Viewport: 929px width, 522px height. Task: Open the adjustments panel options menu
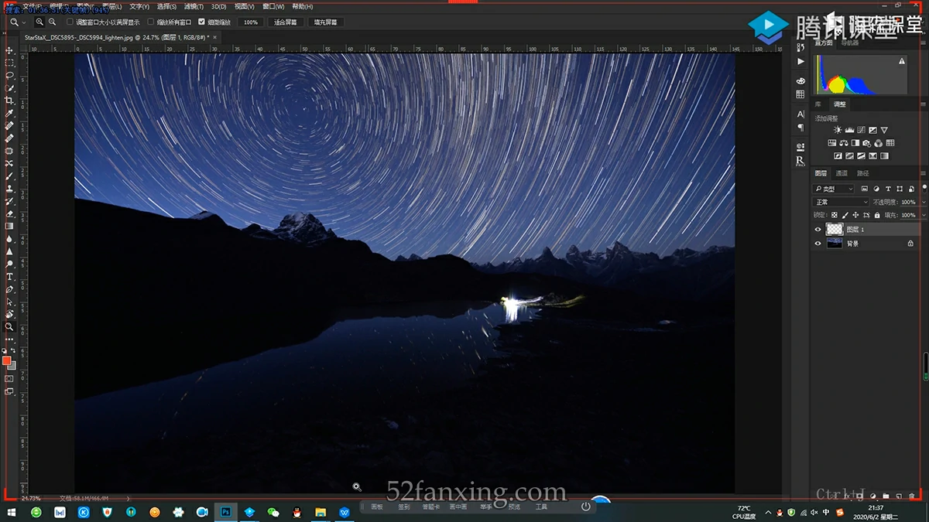click(924, 104)
